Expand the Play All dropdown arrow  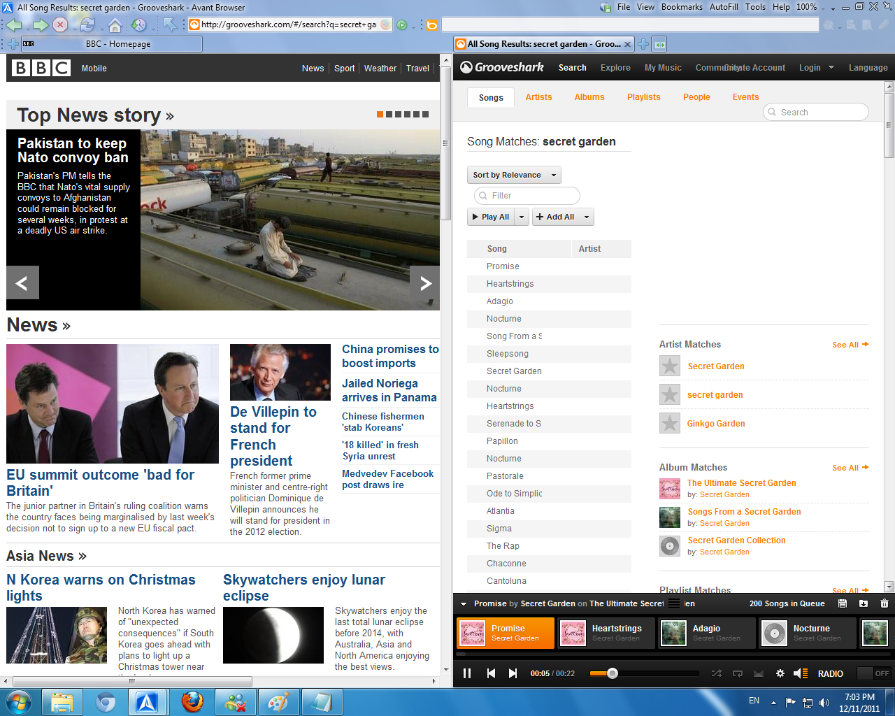pyautogui.click(x=522, y=217)
